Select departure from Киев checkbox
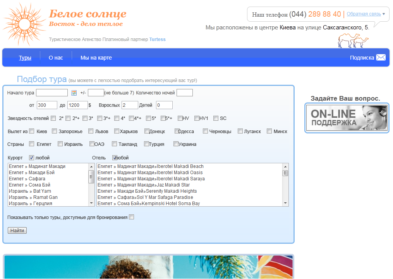The width and height of the screenshot is (393, 279). click(32, 131)
